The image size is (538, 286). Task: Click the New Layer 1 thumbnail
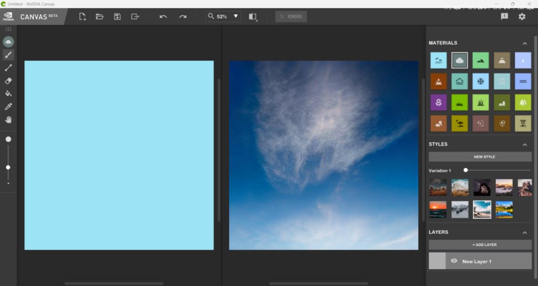[437, 261]
